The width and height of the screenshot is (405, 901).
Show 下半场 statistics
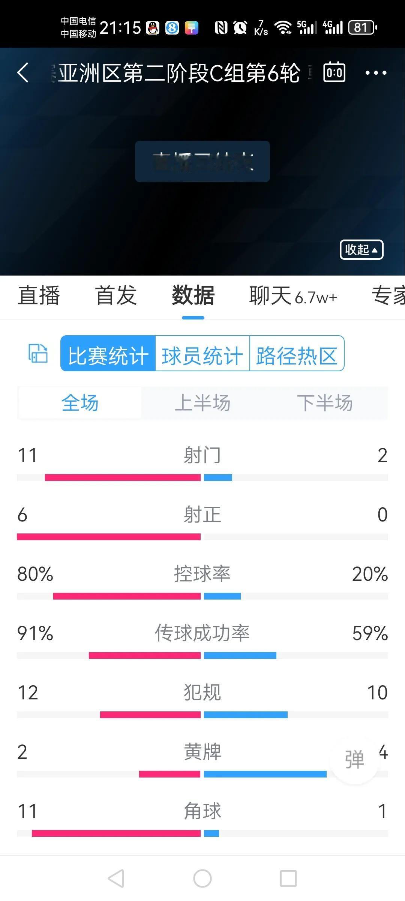pyautogui.click(x=325, y=403)
